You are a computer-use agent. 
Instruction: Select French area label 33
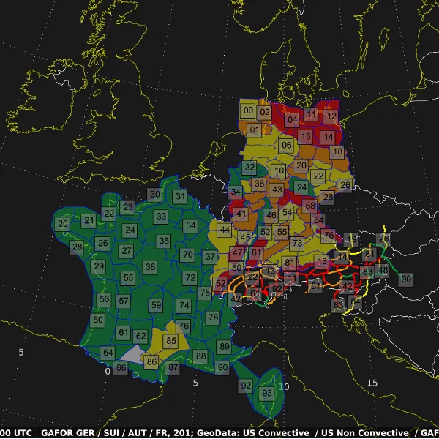click(x=161, y=217)
